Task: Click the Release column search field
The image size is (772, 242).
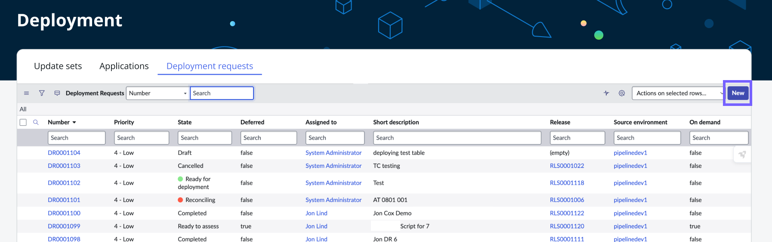Action: [577, 138]
